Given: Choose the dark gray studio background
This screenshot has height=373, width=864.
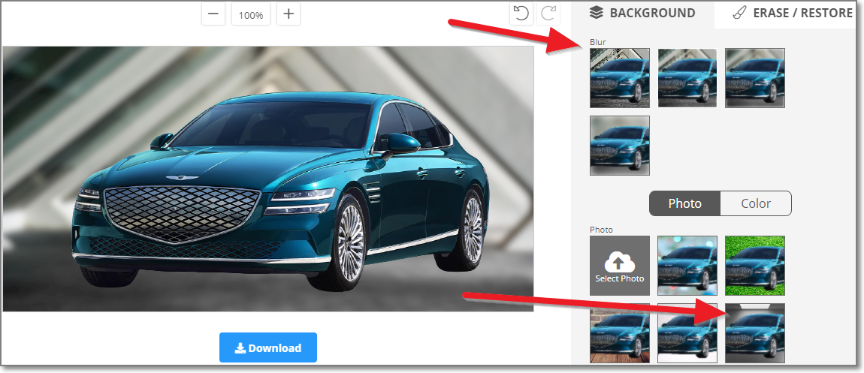Looking at the screenshot, I should [x=755, y=333].
